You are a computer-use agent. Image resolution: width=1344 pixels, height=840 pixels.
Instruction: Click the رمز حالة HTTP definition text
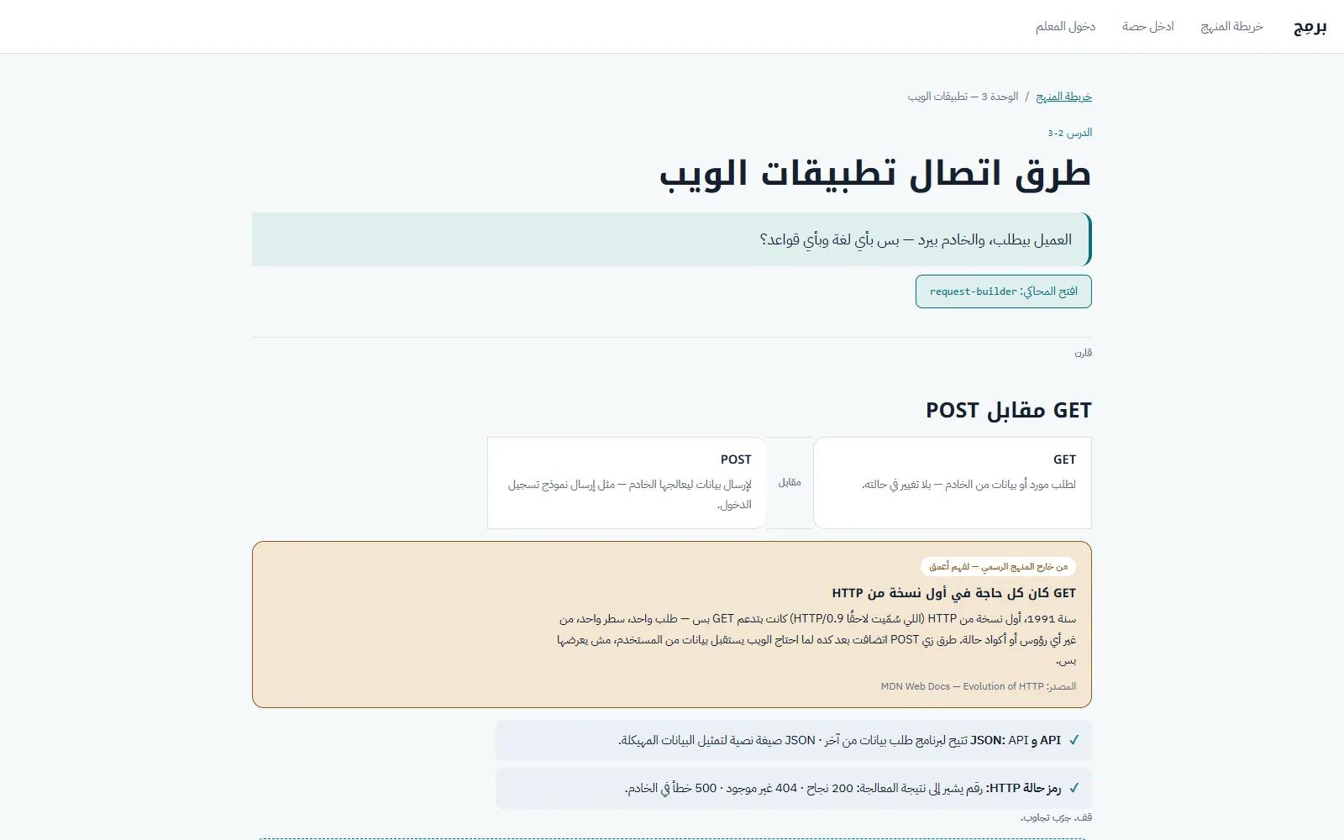point(843,789)
